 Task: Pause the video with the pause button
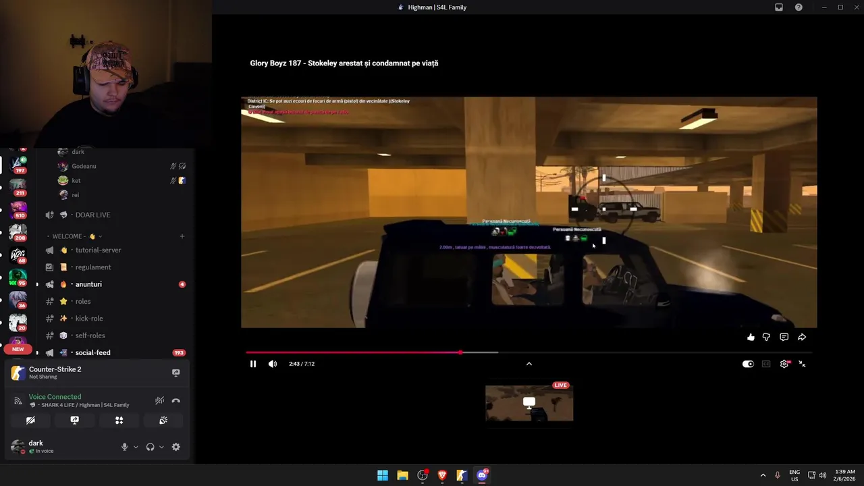click(253, 364)
